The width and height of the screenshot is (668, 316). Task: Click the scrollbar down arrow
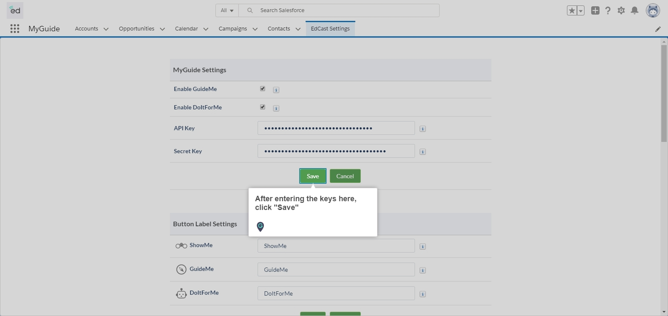pos(664,312)
